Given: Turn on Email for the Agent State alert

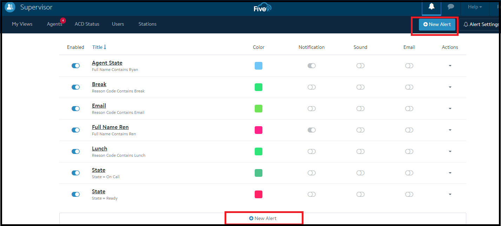Looking at the screenshot, I should click(409, 66).
